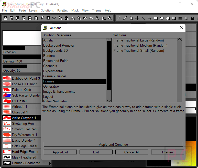Click the lightning bolt toolbar icon
Viewport: 198px width, 168px height.
[42, 18]
